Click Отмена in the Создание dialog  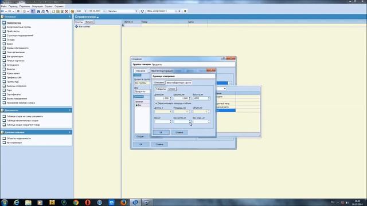159,144
